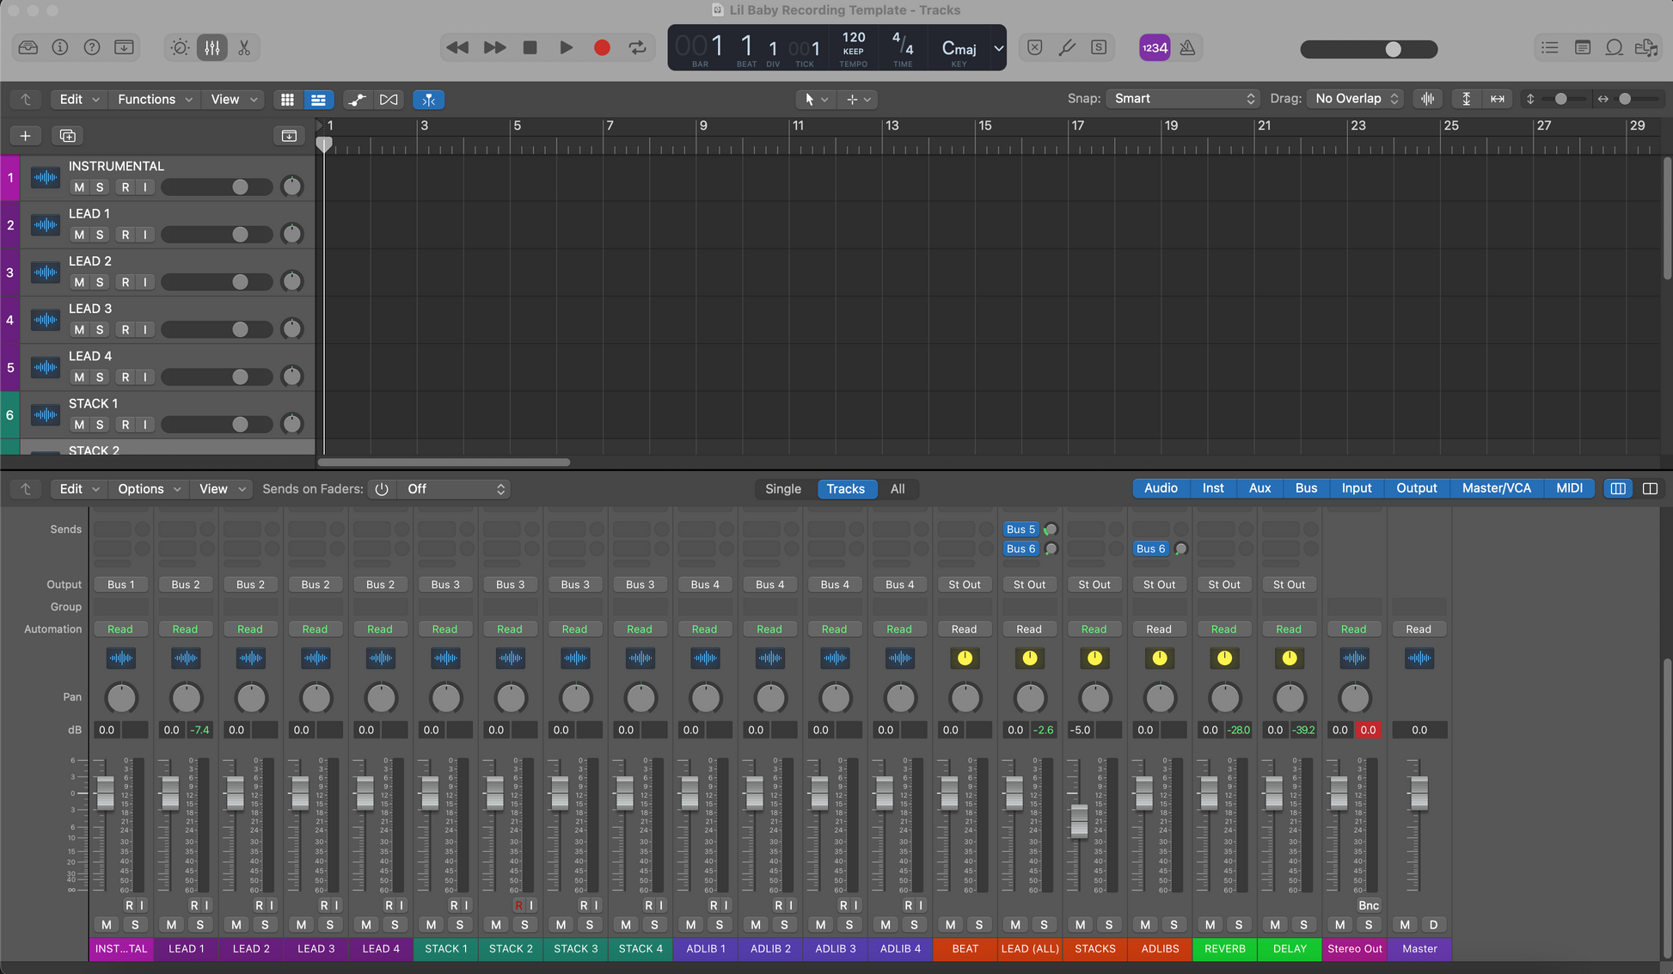Click the Aux channel filter button

click(1259, 488)
